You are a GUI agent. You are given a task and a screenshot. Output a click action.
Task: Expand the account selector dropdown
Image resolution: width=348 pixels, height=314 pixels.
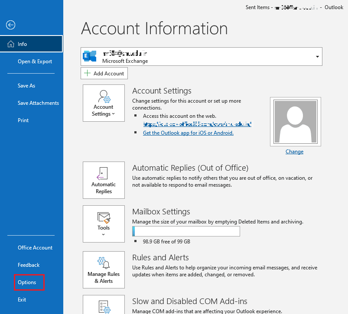pos(317,56)
